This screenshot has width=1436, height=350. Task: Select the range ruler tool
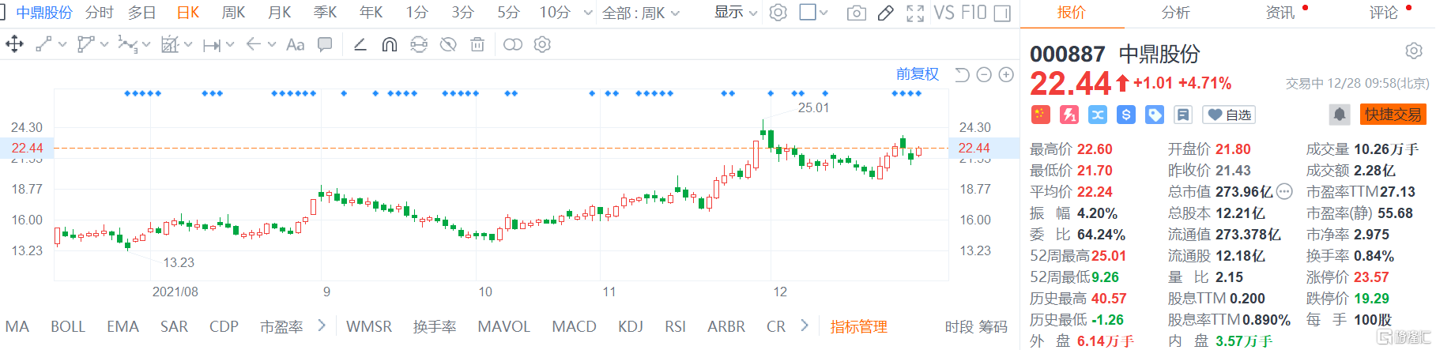click(211, 45)
